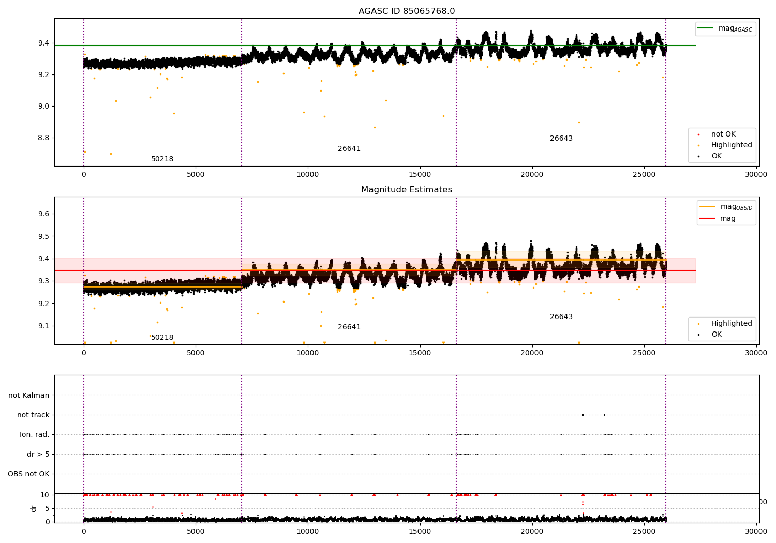Click the 20000 x-tick under the Magnitude Estimates plot
This screenshot has width=776, height=543.
pos(532,353)
